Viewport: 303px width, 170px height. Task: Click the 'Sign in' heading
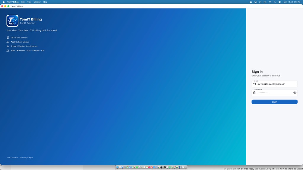[x=257, y=72]
